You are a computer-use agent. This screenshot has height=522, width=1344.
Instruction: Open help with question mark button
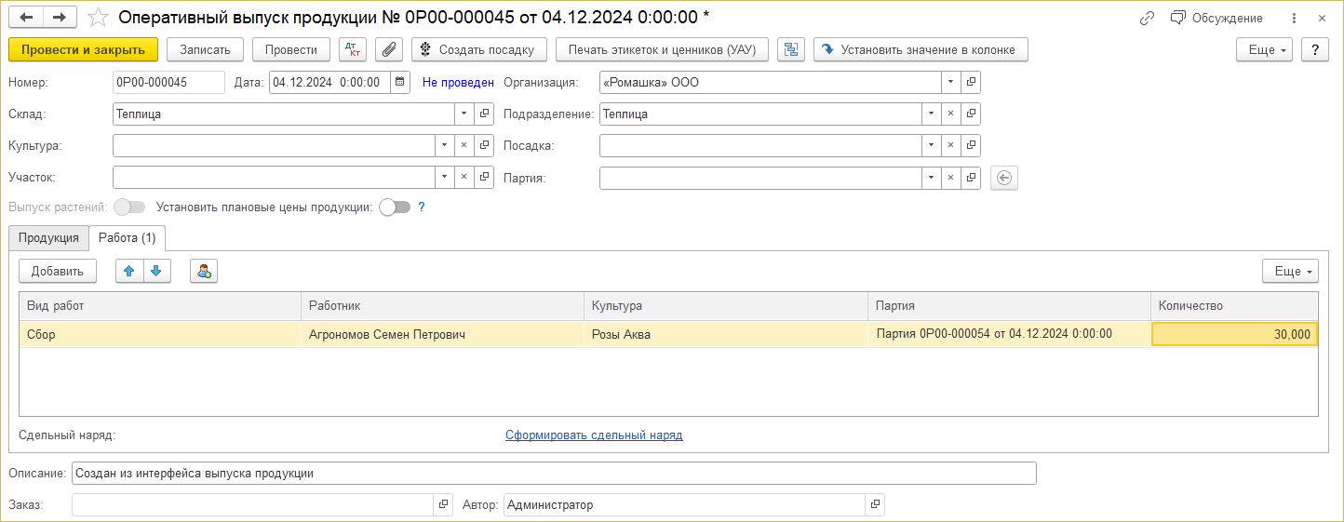(1314, 49)
